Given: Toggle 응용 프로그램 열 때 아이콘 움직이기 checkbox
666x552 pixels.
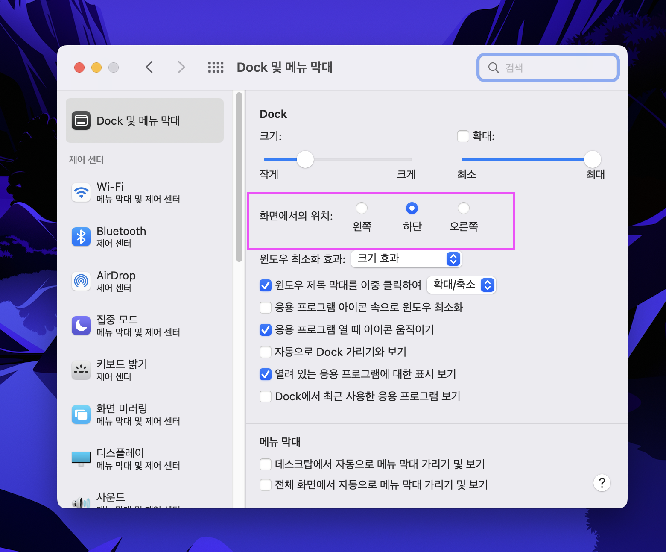Looking at the screenshot, I should click(x=266, y=329).
